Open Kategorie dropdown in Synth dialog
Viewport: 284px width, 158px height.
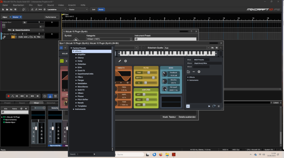109,39
